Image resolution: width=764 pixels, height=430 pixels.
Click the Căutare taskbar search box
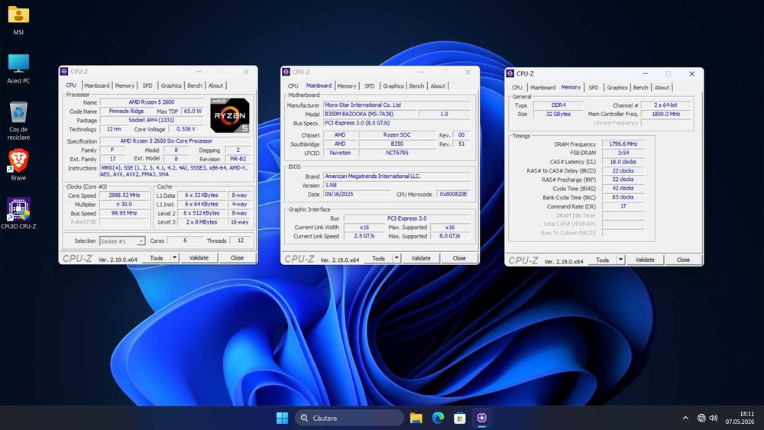click(349, 418)
